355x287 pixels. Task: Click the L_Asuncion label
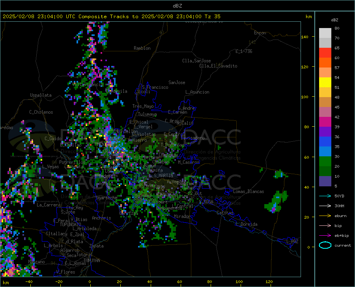pos(197,92)
